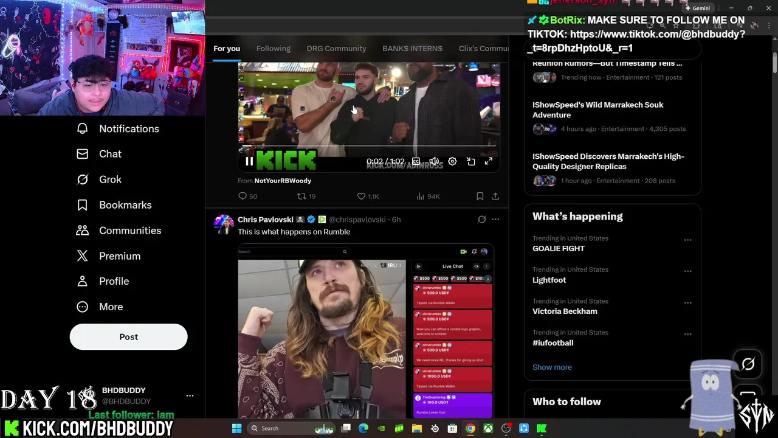Click Grok icon on Chris Pavlovski's post
778x438 pixels.
click(481, 220)
